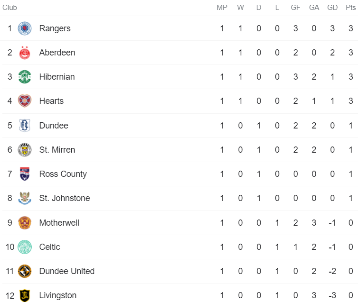This screenshot has width=358, height=302.
Task: Click the MP column header
Action: 222,8
